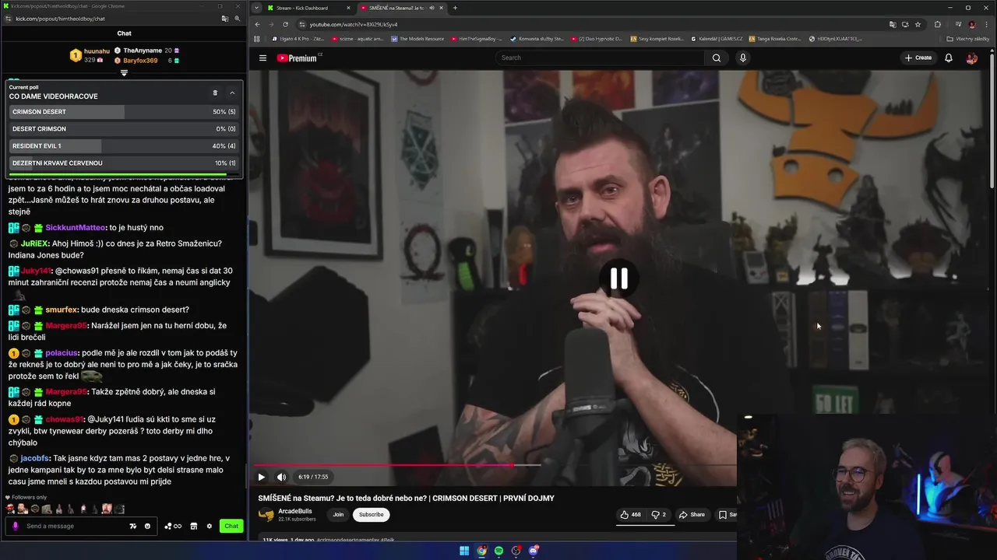This screenshot has width=997, height=560.
Task: Open the YouTube hamburger guide menu
Action: click(262, 58)
